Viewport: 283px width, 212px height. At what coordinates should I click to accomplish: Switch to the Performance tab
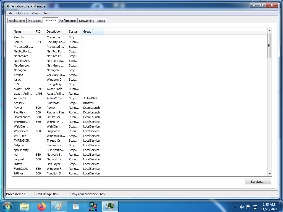click(67, 21)
